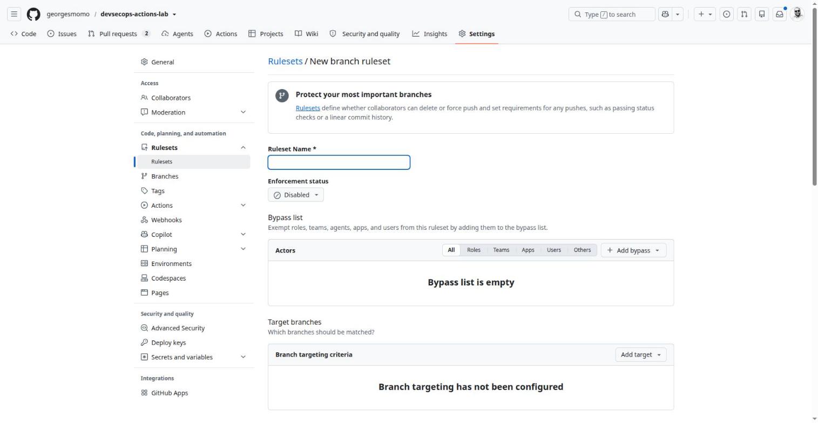Open the user avatar menu
Viewport: 818px width, 423px height.
click(x=797, y=14)
